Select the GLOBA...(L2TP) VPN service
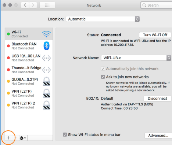The width and height of the screenshot is (172, 145). pyautogui.click(x=29, y=81)
